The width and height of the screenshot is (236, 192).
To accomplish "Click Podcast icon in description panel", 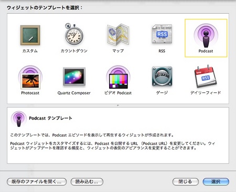I will (19, 119).
